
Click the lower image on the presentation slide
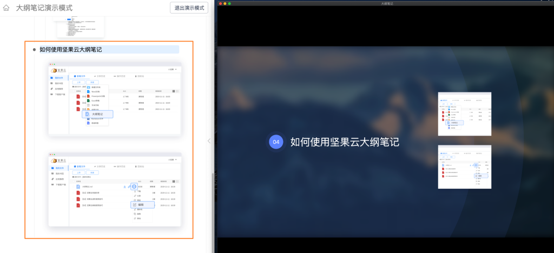465,167
